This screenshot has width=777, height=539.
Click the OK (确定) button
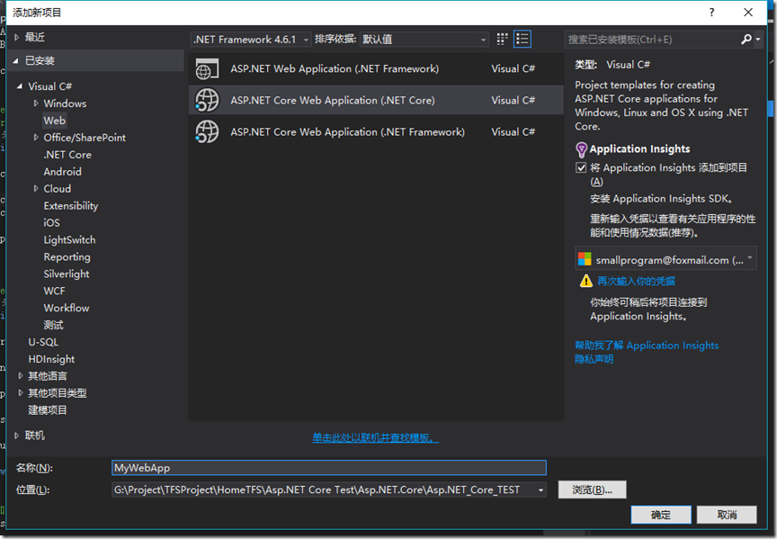[x=661, y=515]
